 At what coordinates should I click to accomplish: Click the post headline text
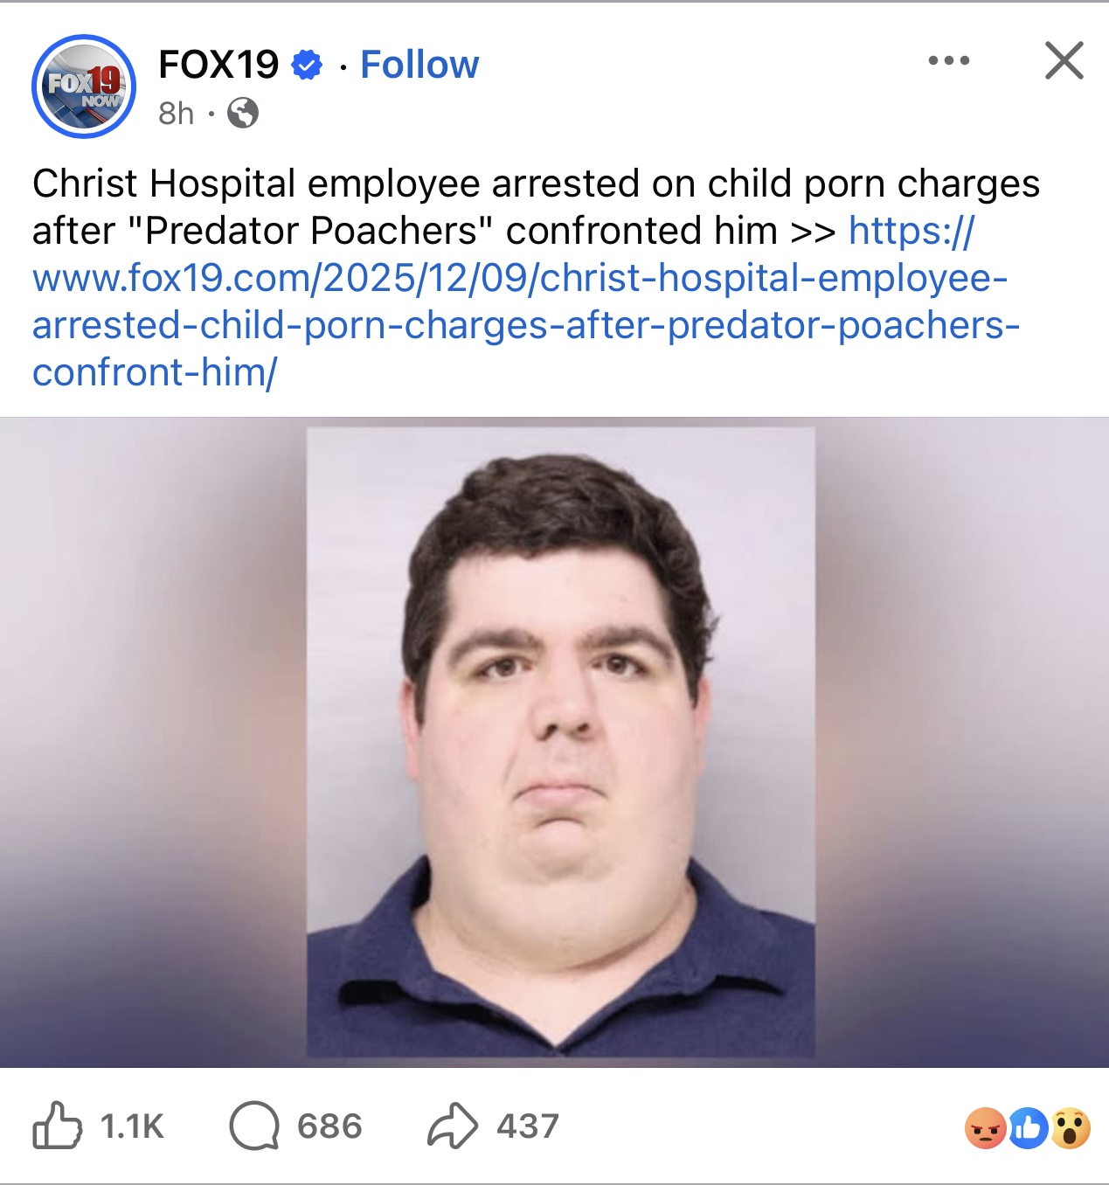pos(536,207)
